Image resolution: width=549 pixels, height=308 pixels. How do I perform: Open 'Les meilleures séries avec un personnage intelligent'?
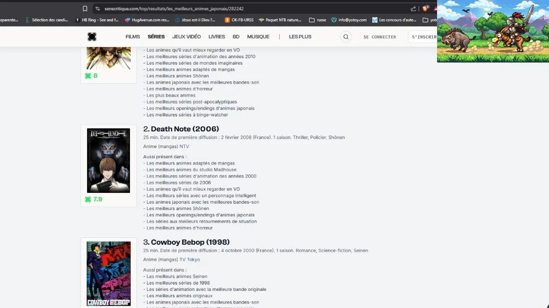[x=201, y=195]
